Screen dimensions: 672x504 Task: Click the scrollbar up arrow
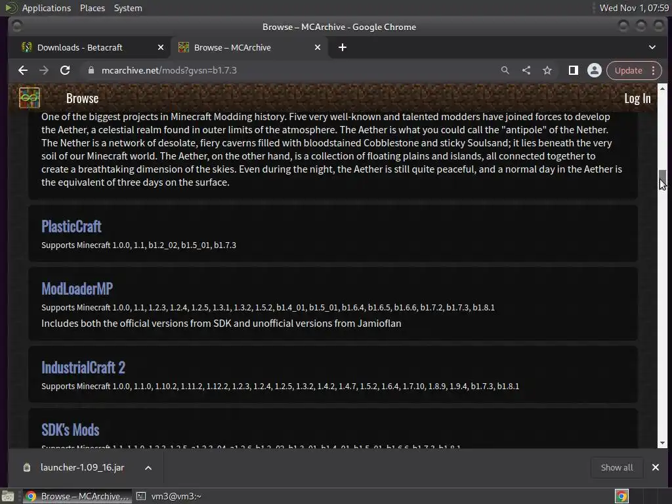(663, 89)
